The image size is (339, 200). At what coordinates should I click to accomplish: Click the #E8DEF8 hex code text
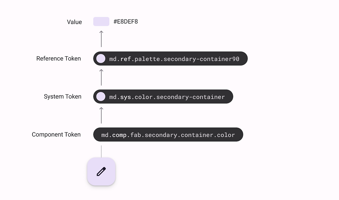(x=126, y=22)
